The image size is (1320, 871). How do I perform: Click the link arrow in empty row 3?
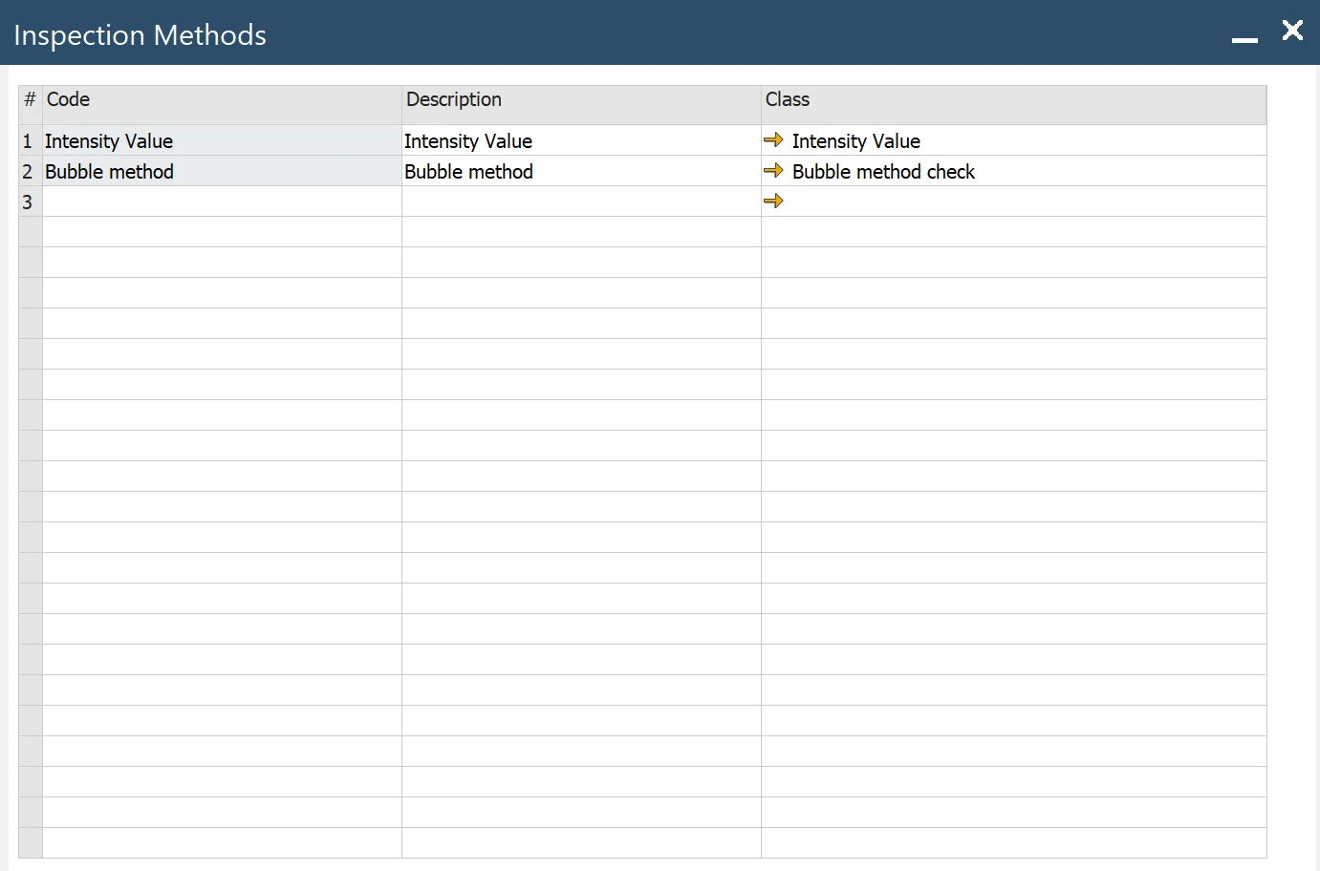point(773,201)
